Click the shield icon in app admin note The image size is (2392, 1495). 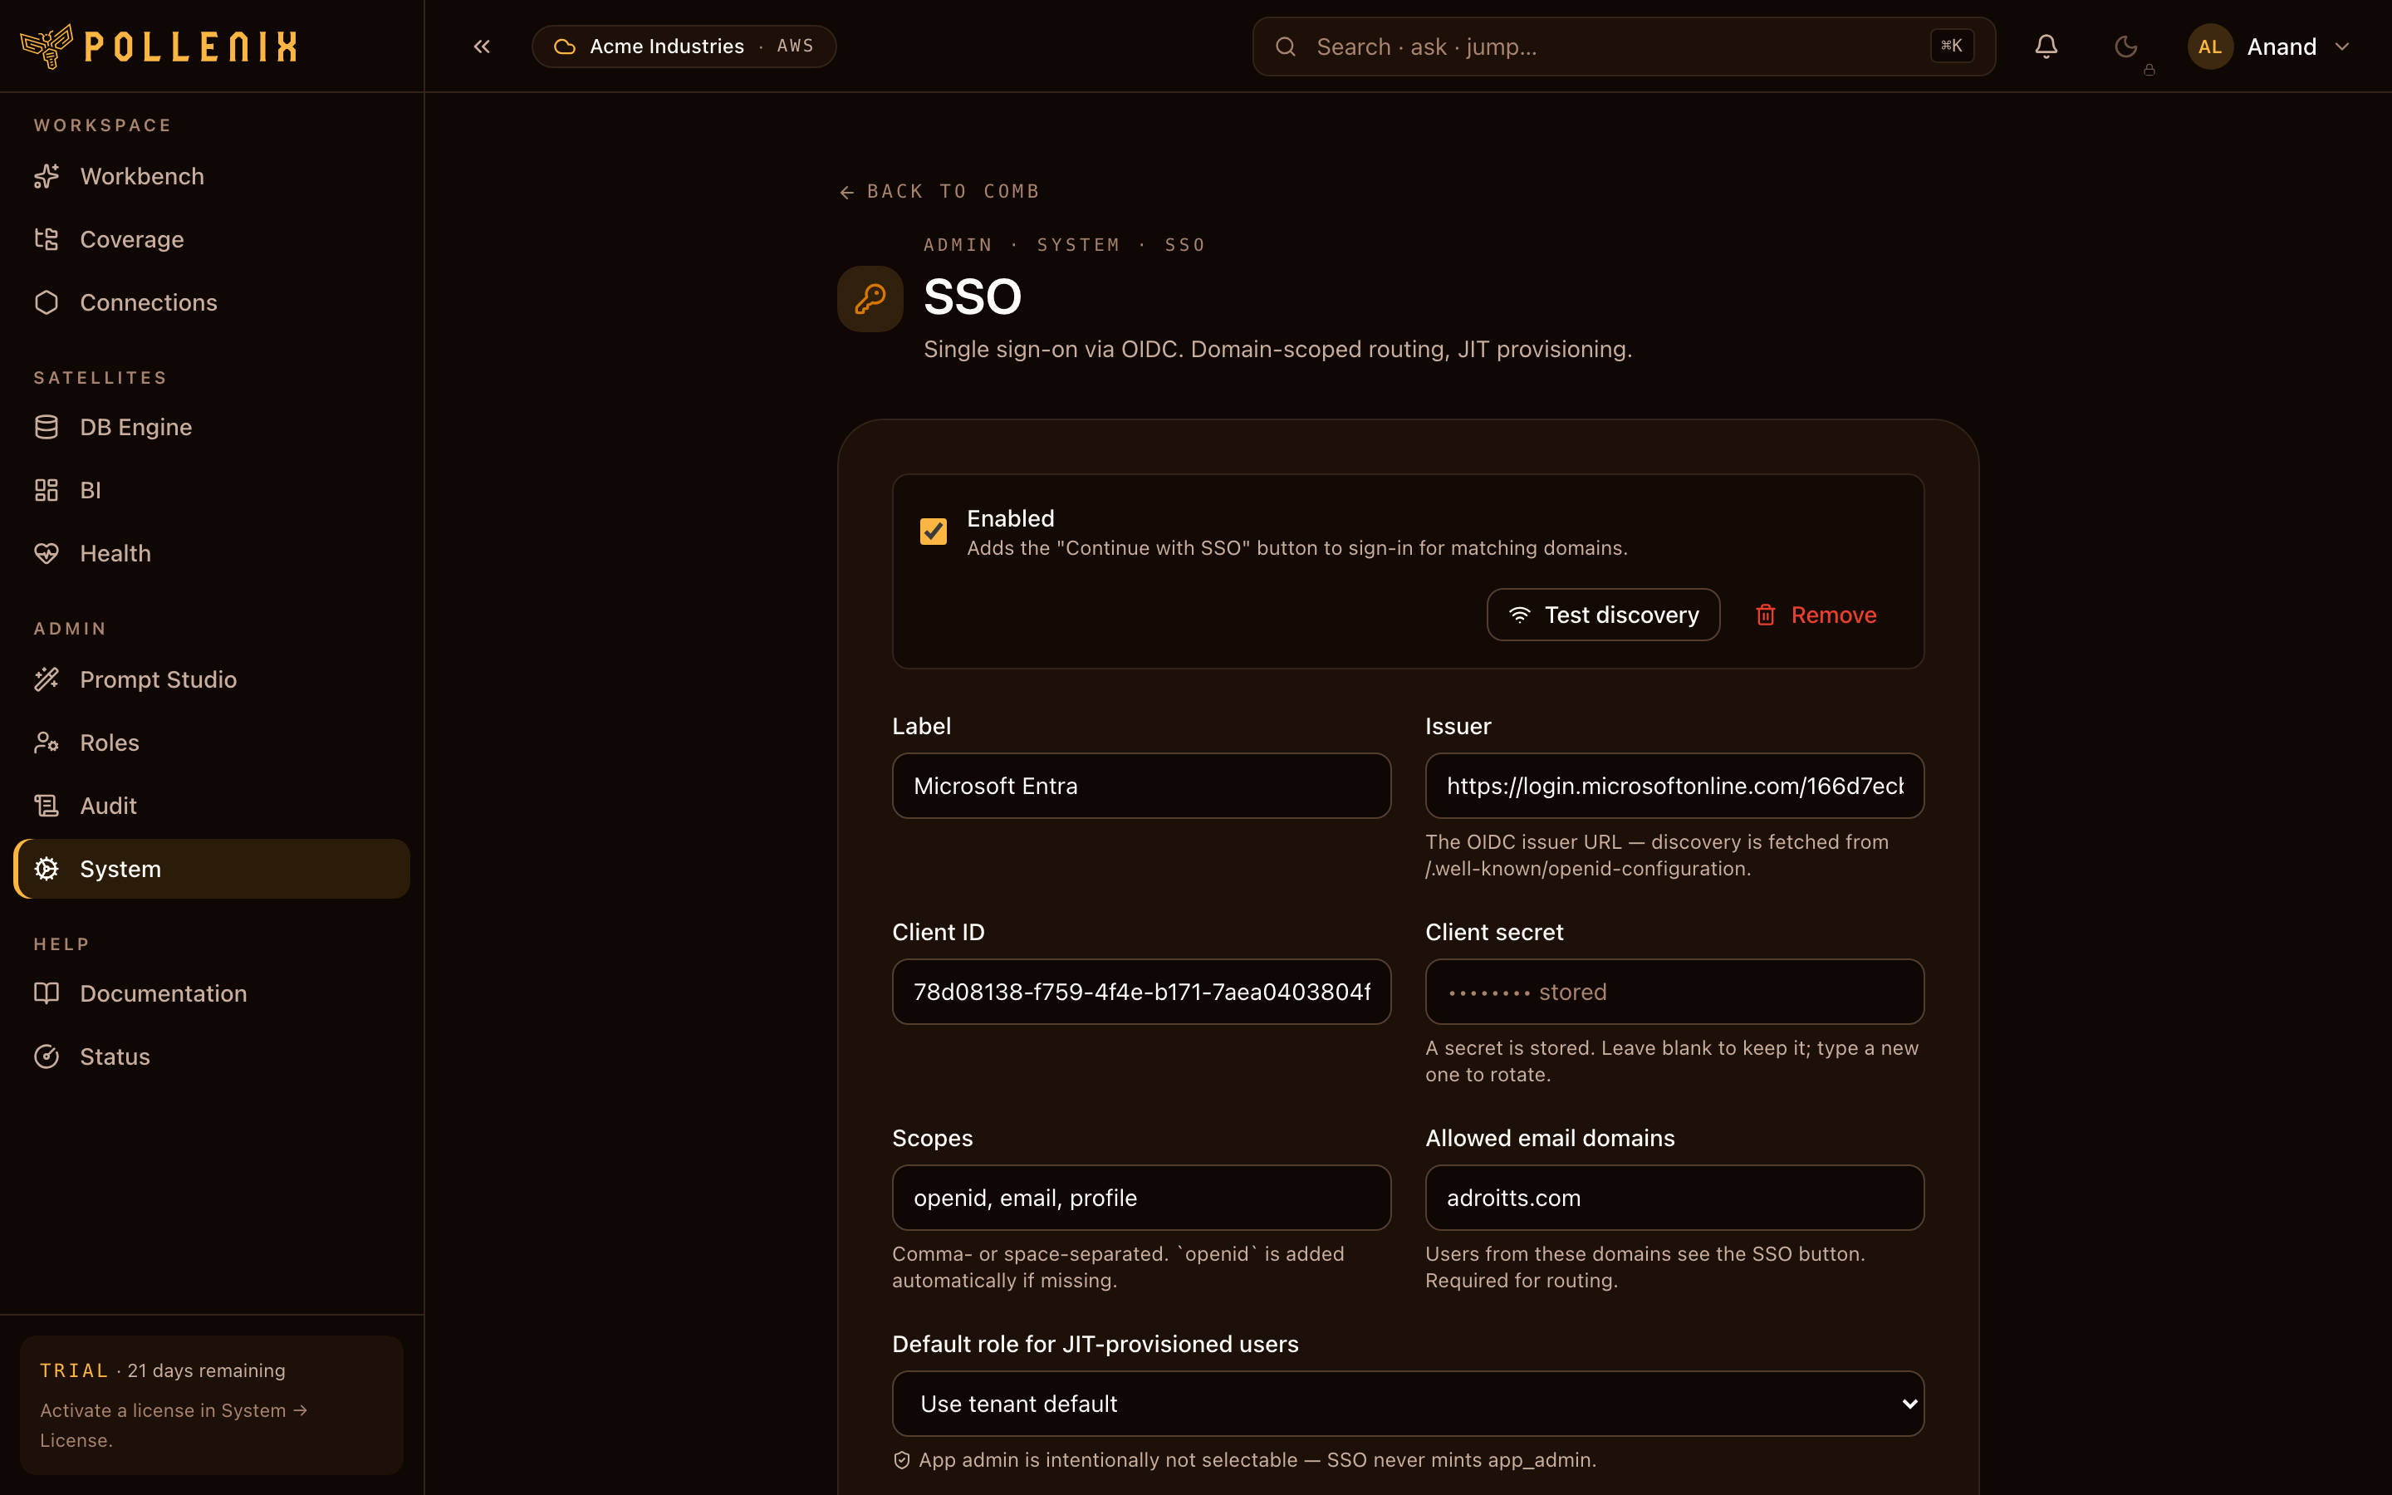pyautogui.click(x=901, y=1460)
